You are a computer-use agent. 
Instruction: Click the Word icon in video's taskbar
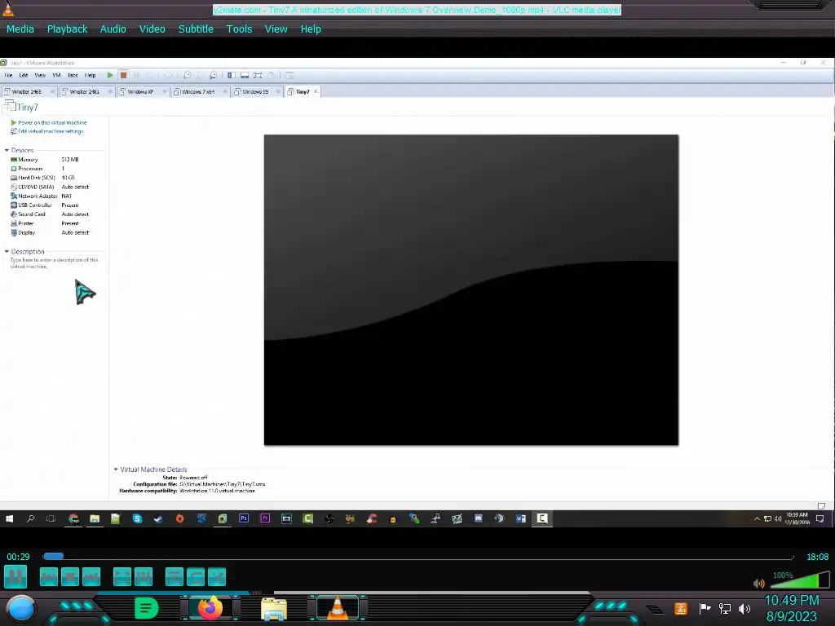(x=521, y=518)
